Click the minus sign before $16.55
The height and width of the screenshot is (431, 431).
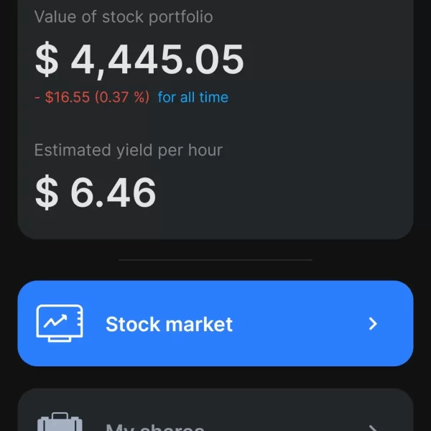coord(37,98)
